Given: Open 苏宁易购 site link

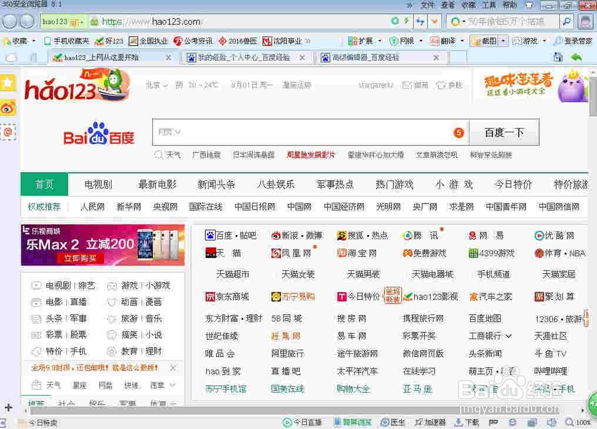Looking at the screenshot, I should point(293,297).
